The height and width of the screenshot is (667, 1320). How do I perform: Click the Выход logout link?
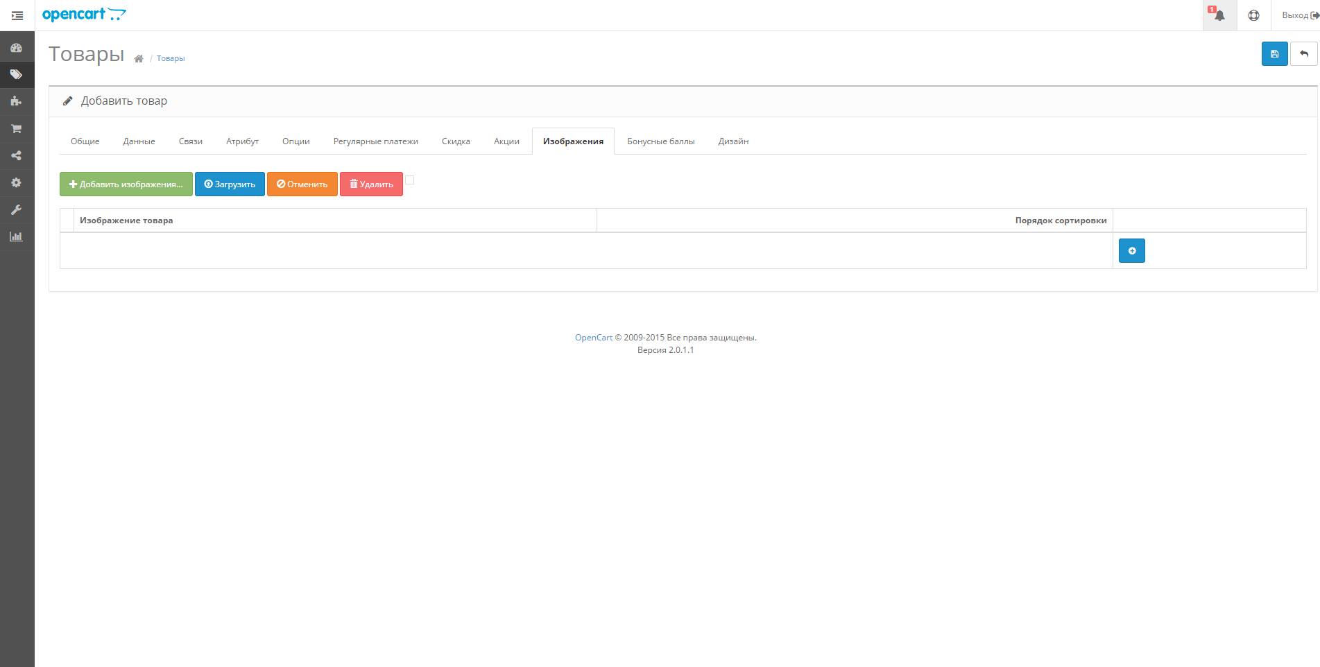[1300, 15]
